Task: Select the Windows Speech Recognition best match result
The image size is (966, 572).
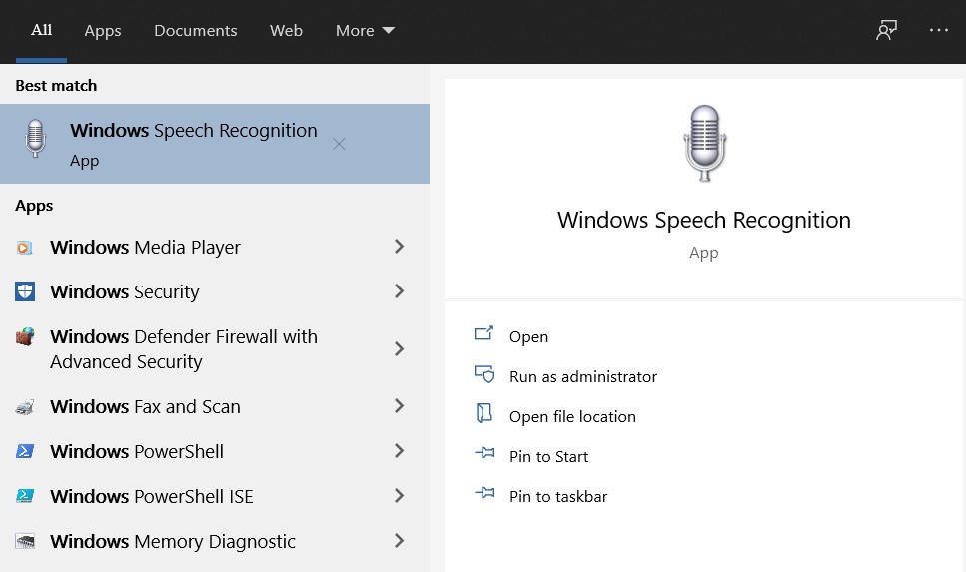Action: click(215, 144)
